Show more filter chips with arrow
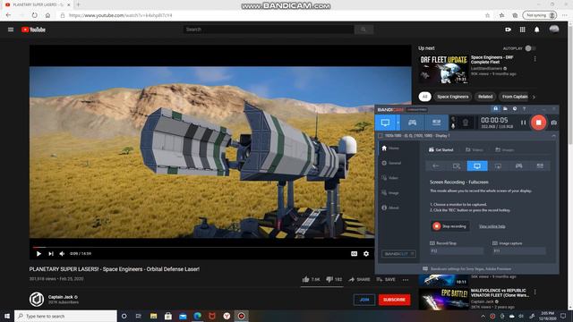The image size is (573, 322). (534, 97)
